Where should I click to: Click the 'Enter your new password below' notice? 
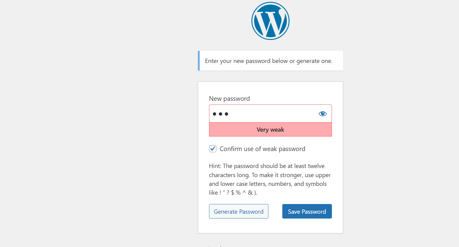coord(269,61)
